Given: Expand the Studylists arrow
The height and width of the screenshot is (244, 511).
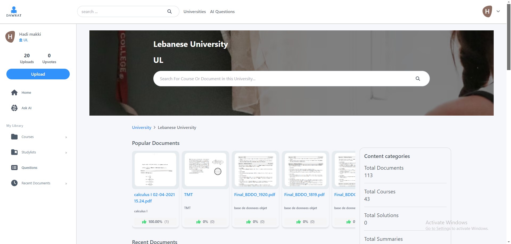Looking at the screenshot, I should point(66,153).
